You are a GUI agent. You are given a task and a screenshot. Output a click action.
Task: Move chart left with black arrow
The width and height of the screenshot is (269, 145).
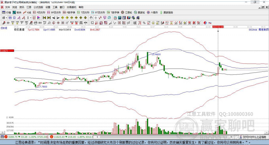point(54,18)
